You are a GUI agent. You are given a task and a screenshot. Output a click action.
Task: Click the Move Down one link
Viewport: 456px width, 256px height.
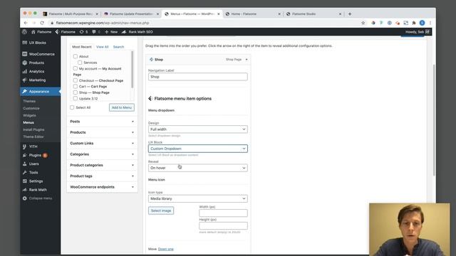click(x=166, y=249)
